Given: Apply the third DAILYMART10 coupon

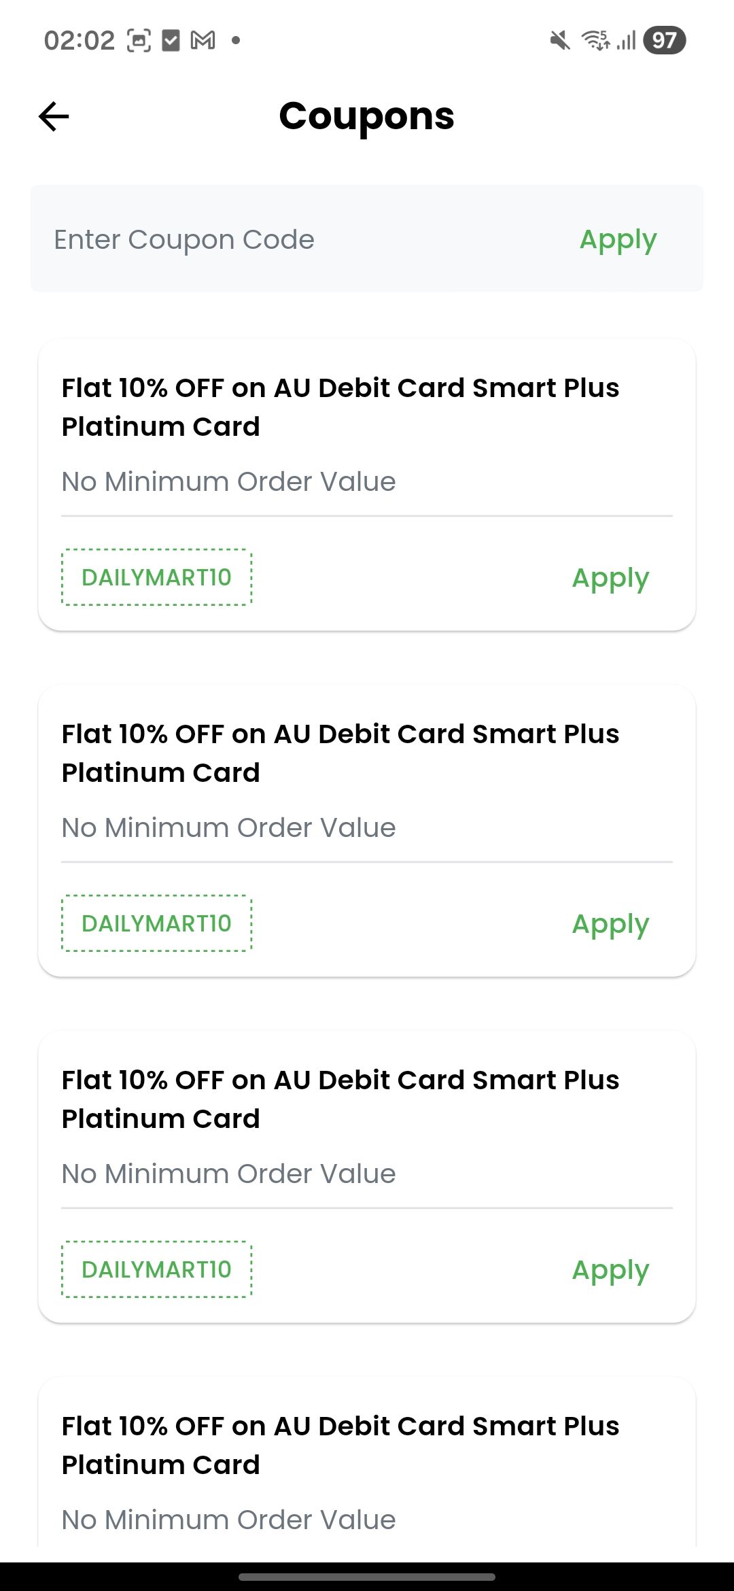Looking at the screenshot, I should coord(610,1270).
